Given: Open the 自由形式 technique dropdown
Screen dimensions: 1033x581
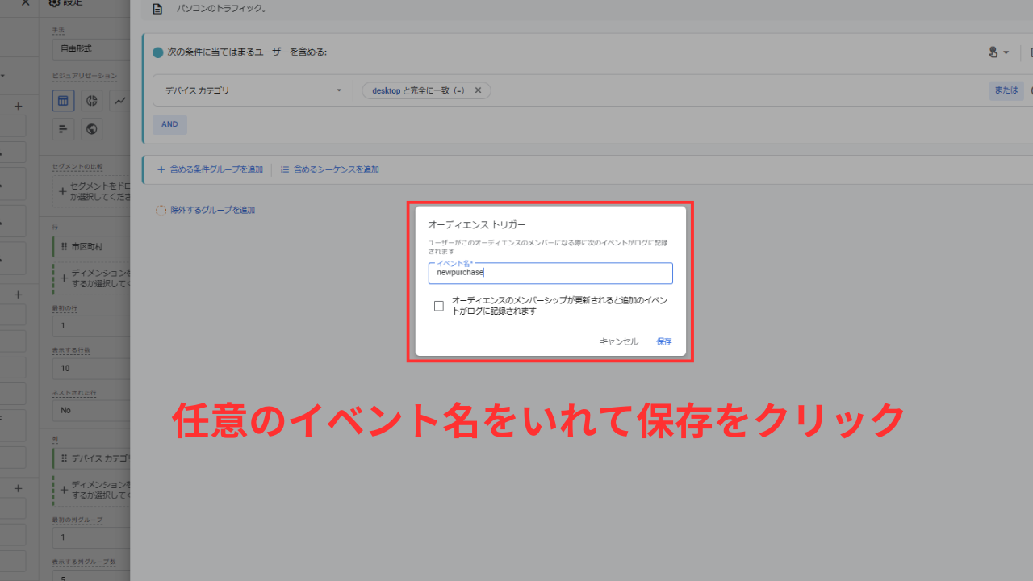Looking at the screenshot, I should point(90,48).
